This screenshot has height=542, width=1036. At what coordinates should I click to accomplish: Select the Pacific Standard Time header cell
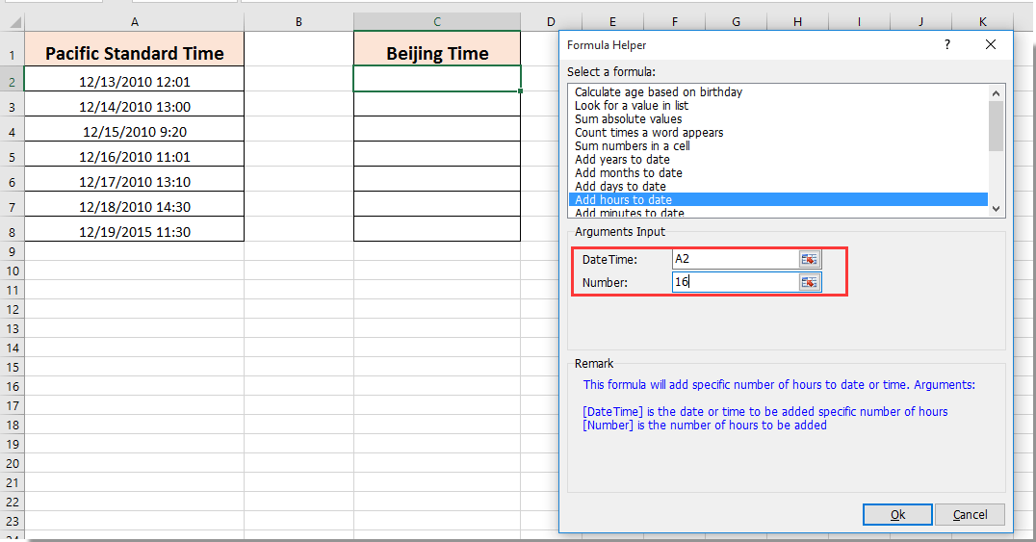click(x=134, y=54)
